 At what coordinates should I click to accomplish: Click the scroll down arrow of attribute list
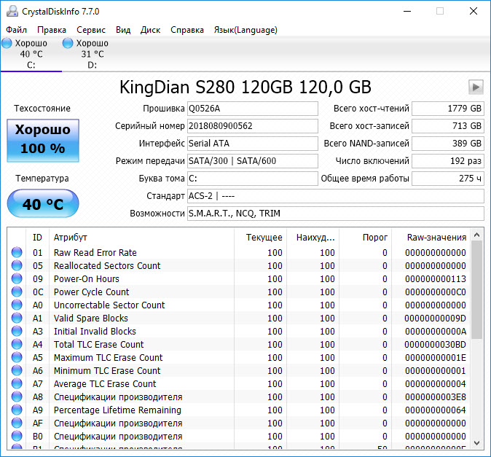[476, 443]
